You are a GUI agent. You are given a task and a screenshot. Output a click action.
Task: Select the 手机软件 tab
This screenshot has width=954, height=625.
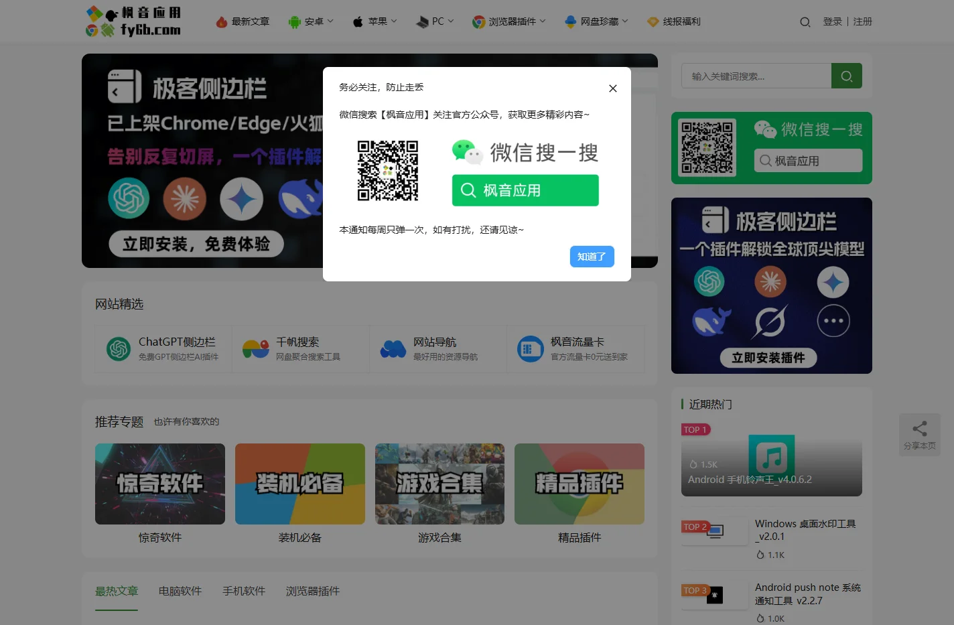click(244, 591)
